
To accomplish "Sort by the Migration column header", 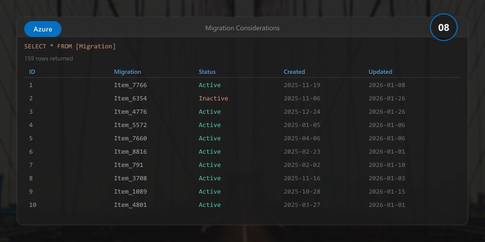I will pyautogui.click(x=127, y=71).
